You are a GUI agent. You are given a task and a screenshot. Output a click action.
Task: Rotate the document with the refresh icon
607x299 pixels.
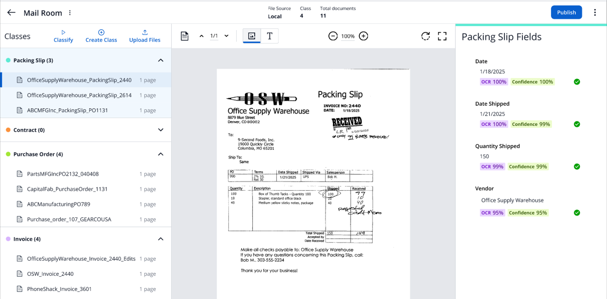point(426,36)
